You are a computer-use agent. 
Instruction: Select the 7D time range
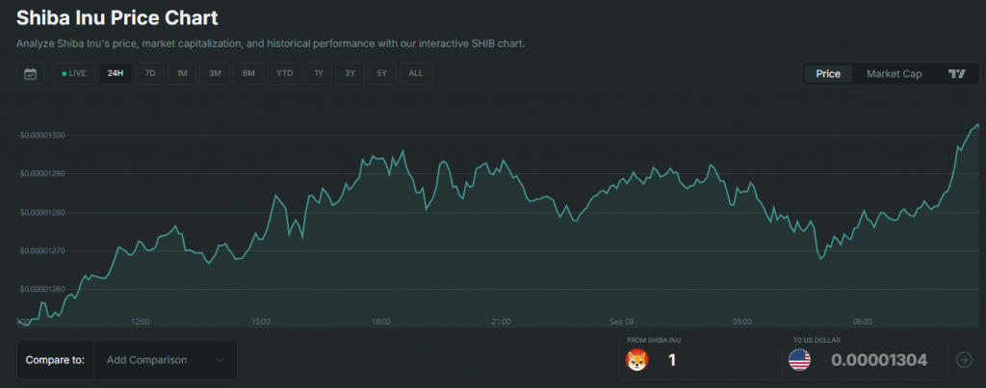149,73
